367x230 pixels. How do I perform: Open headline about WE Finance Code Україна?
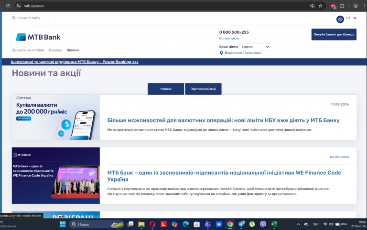click(224, 176)
